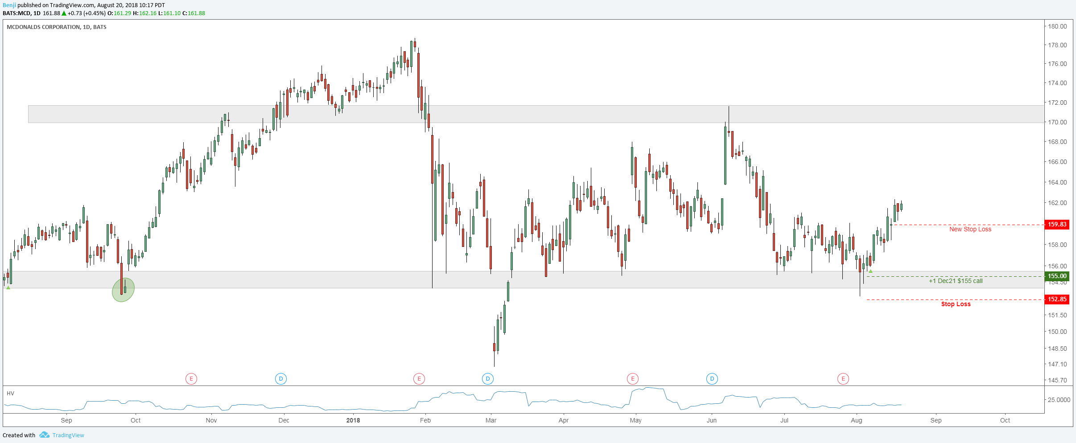The height and width of the screenshot is (443, 1076).
Task: Open author Benji's profile link
Action: coord(9,5)
